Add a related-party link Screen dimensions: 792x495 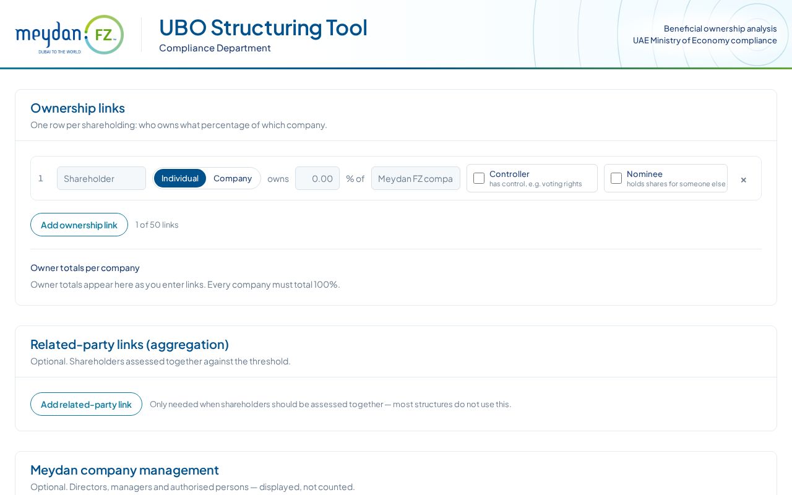86,404
